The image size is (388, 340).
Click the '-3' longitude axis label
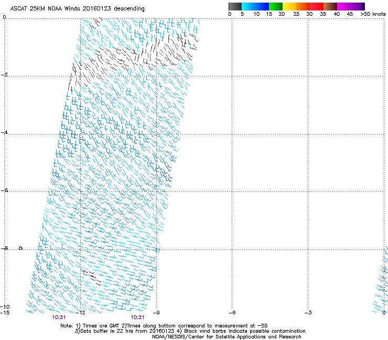click(308, 313)
